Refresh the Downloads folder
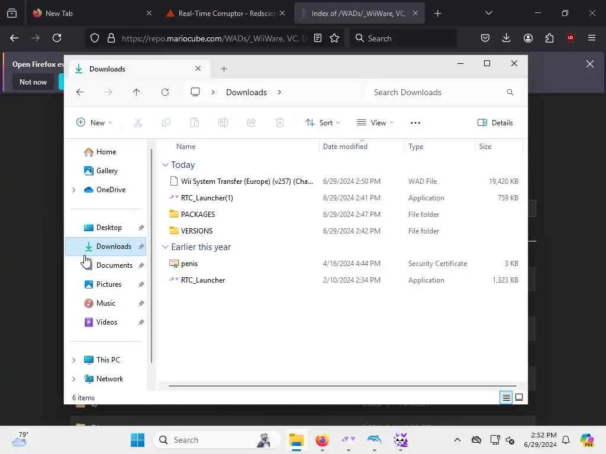The height and width of the screenshot is (454, 606). [165, 92]
